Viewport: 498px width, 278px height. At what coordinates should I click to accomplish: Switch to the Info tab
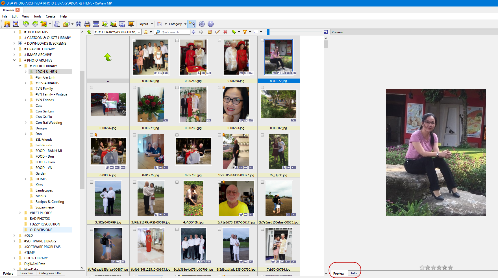click(x=353, y=273)
